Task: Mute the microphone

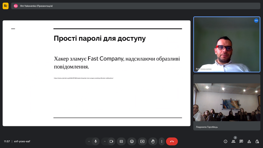Action: [96, 141]
